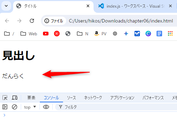Click the address bar URL index.html
Image resolution: width=177 pixels, height=138 pixels.
point(121,21)
